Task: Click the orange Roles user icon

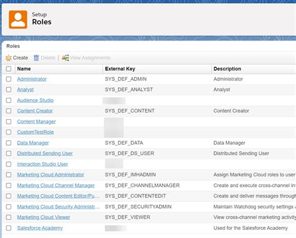Action: tap(18, 19)
